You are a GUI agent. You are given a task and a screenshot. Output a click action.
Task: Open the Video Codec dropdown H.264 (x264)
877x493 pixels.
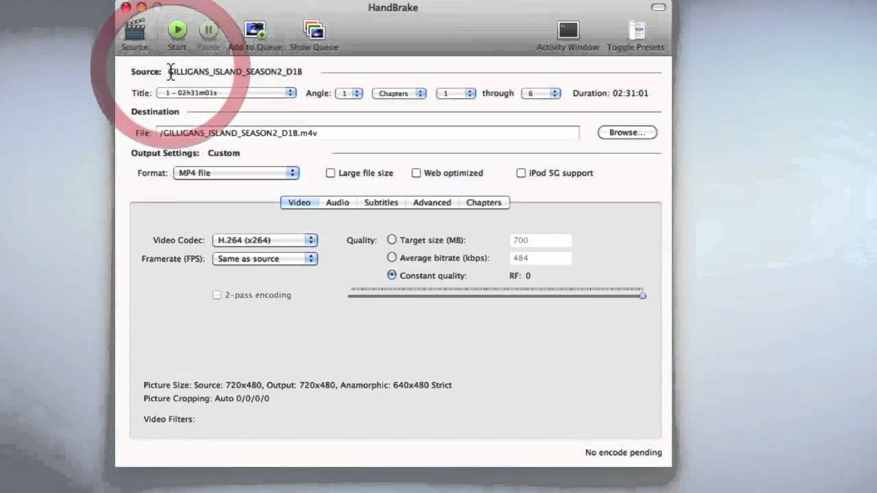[265, 240]
